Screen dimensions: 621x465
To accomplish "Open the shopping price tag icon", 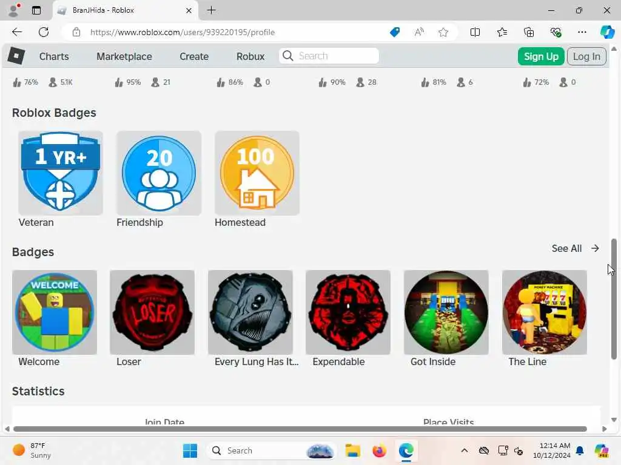I will [x=395, y=32].
